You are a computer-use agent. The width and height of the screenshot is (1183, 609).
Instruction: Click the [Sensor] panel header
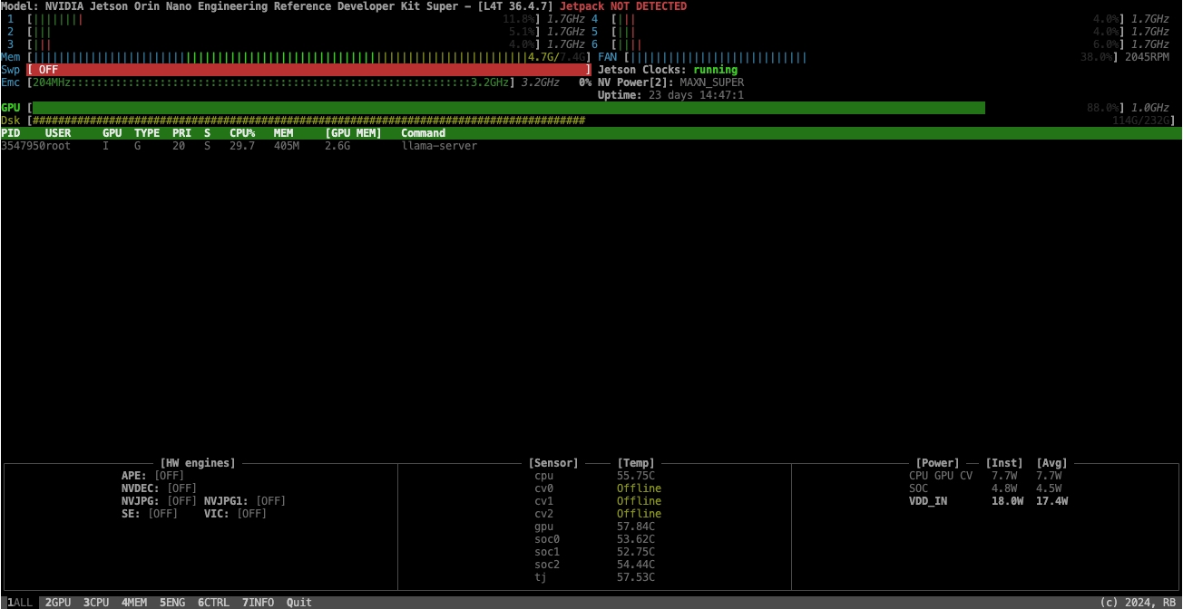(552, 463)
